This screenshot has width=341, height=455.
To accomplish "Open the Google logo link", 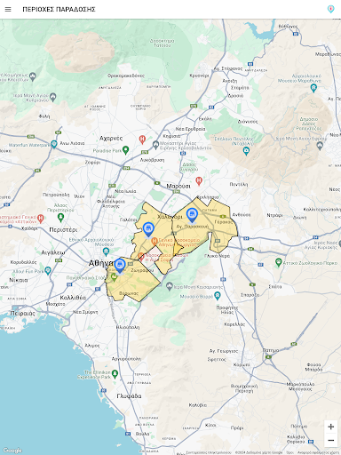I will pos(12,451).
